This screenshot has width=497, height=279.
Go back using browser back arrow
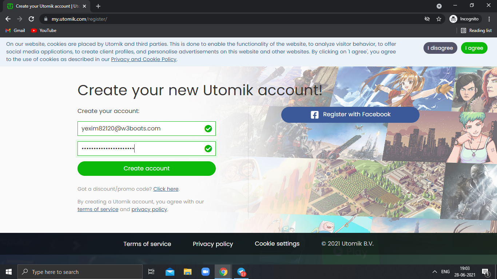(x=8, y=19)
